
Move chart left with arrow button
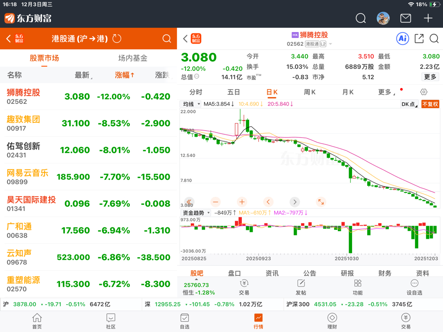(x=268, y=202)
